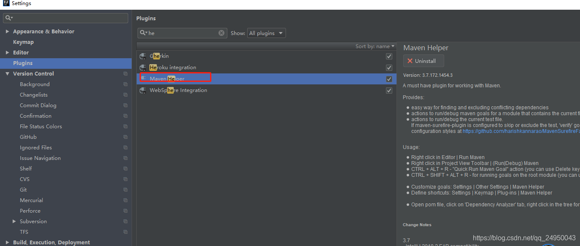The height and width of the screenshot is (246, 580).
Task: Click the Gherkin plugin's plug icon
Action: coord(143,56)
